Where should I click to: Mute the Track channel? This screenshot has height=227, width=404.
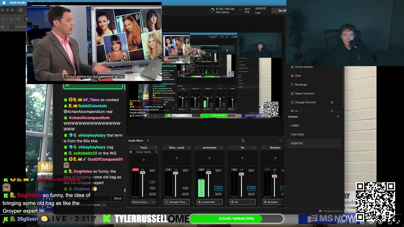[x=152, y=194]
